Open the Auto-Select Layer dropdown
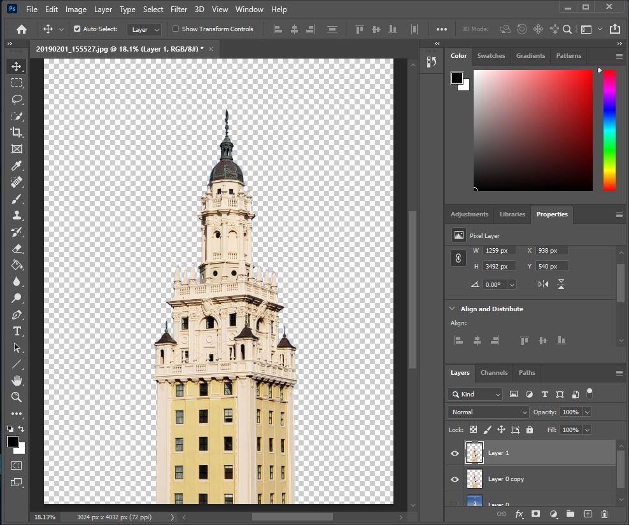 [144, 29]
